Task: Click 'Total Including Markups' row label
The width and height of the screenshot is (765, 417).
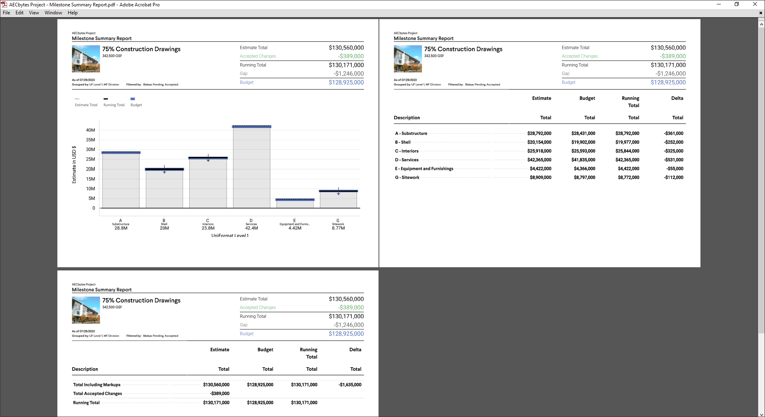Action: [x=96, y=385]
